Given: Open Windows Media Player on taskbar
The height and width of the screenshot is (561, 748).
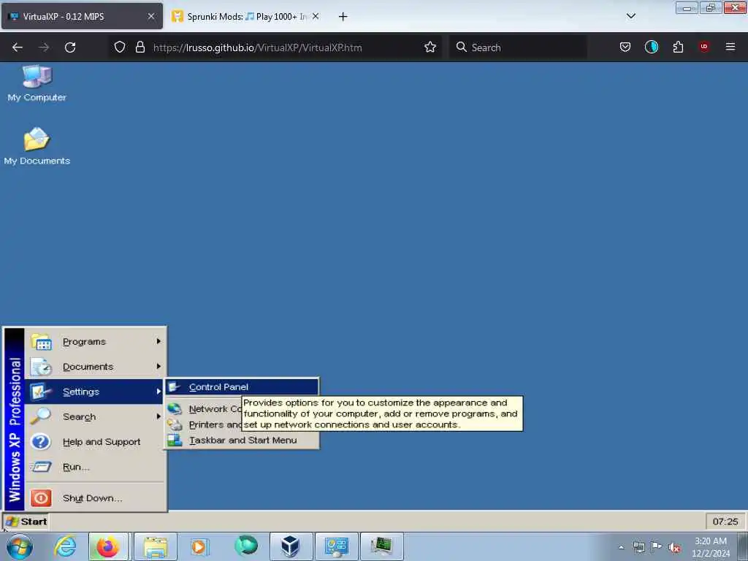Looking at the screenshot, I should coord(199,546).
